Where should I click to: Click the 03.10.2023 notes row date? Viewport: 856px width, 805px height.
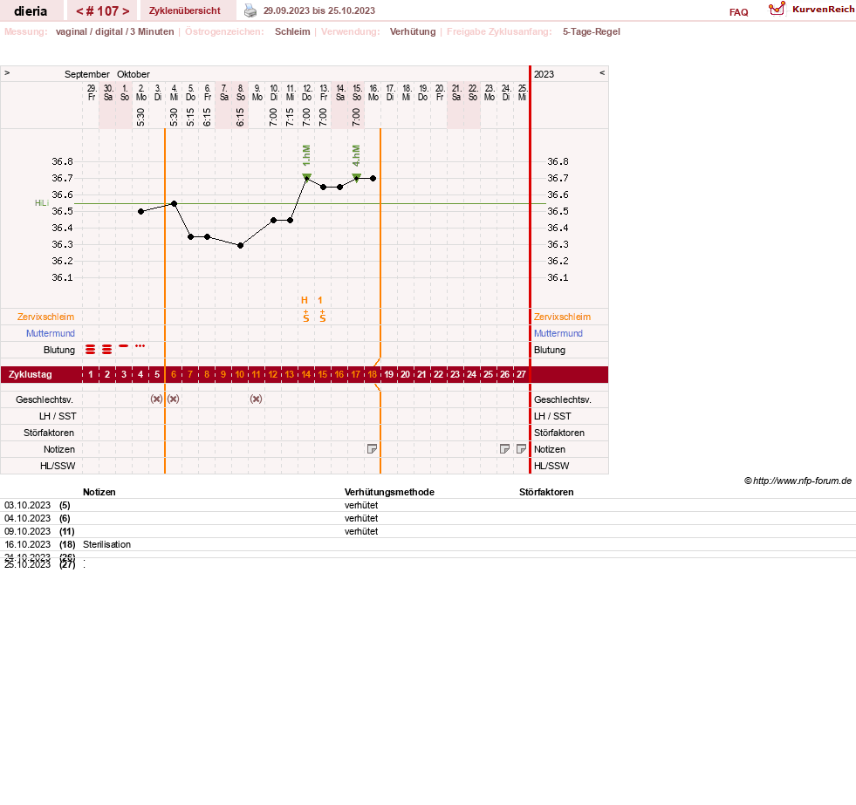(x=27, y=505)
